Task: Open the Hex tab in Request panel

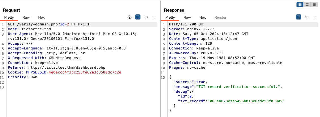Action: pos(41,17)
